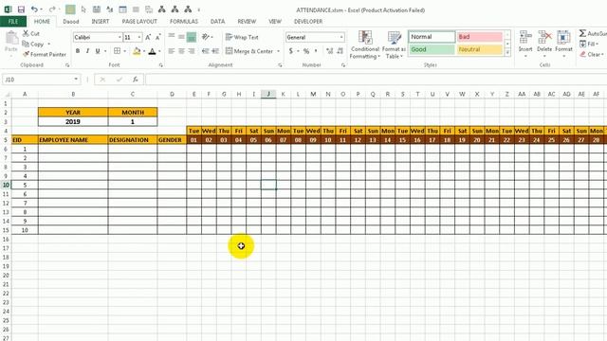Click the Save icon in quick access toolbar
The width and height of the screenshot is (607, 341).
coord(21,9)
